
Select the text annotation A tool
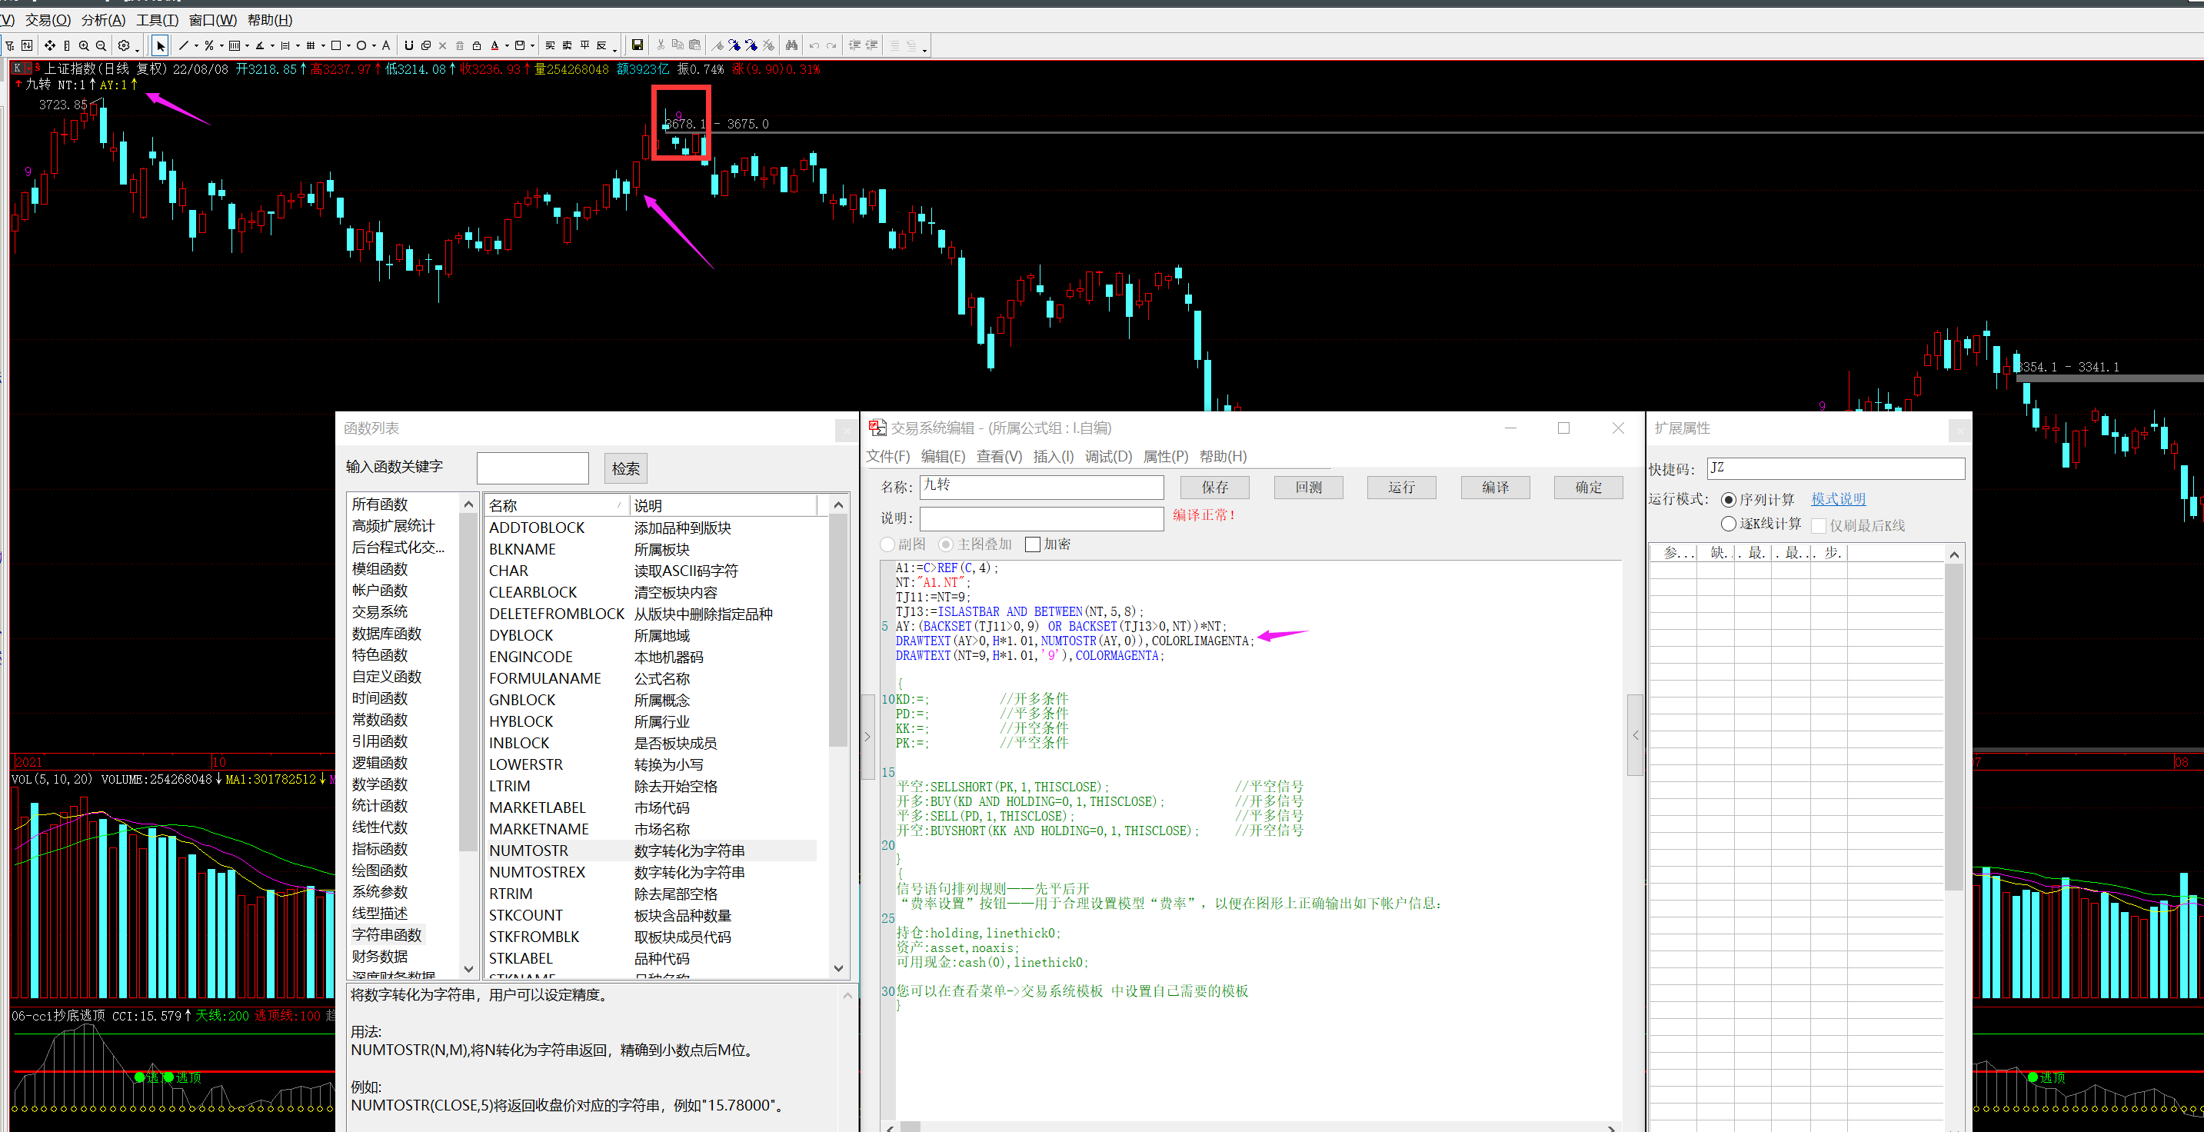[x=386, y=45]
